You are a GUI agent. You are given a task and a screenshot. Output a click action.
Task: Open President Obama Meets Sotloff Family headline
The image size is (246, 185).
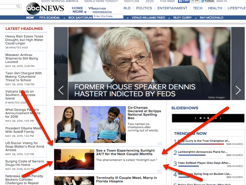[24, 130]
